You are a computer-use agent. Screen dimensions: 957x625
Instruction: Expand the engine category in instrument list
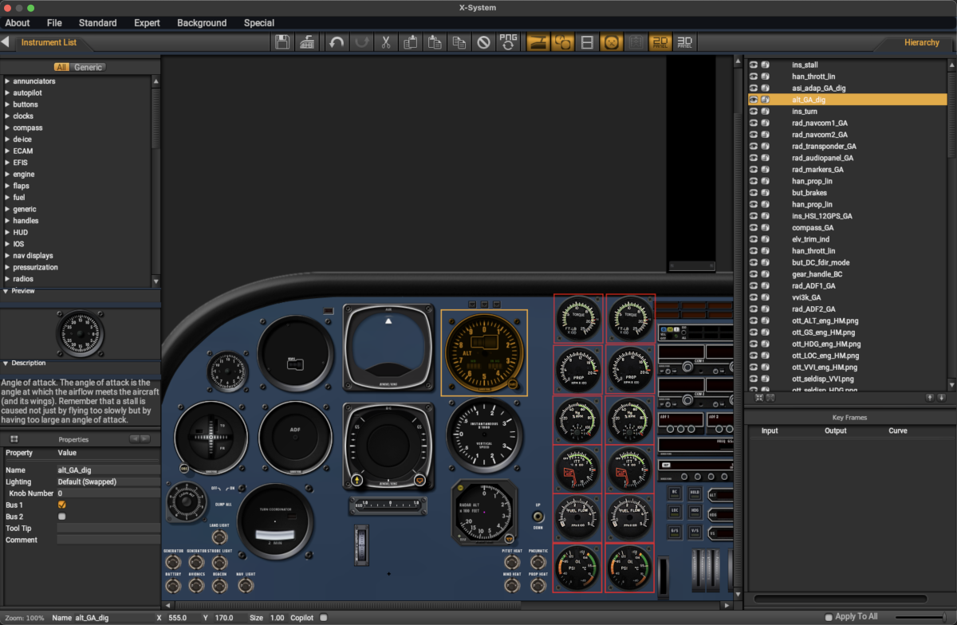7,174
